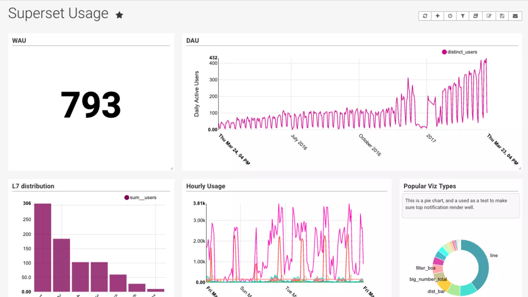Email the dashboard via envelope icon
Viewport: 528px width, 297px height.
(x=515, y=16)
